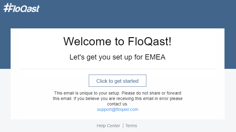Image resolution: width=236 pixels, height=132 pixels.
Task: Open the Help Center footer link
Action: pyautogui.click(x=108, y=126)
